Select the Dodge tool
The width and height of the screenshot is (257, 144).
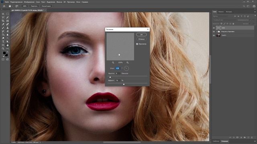(3, 38)
